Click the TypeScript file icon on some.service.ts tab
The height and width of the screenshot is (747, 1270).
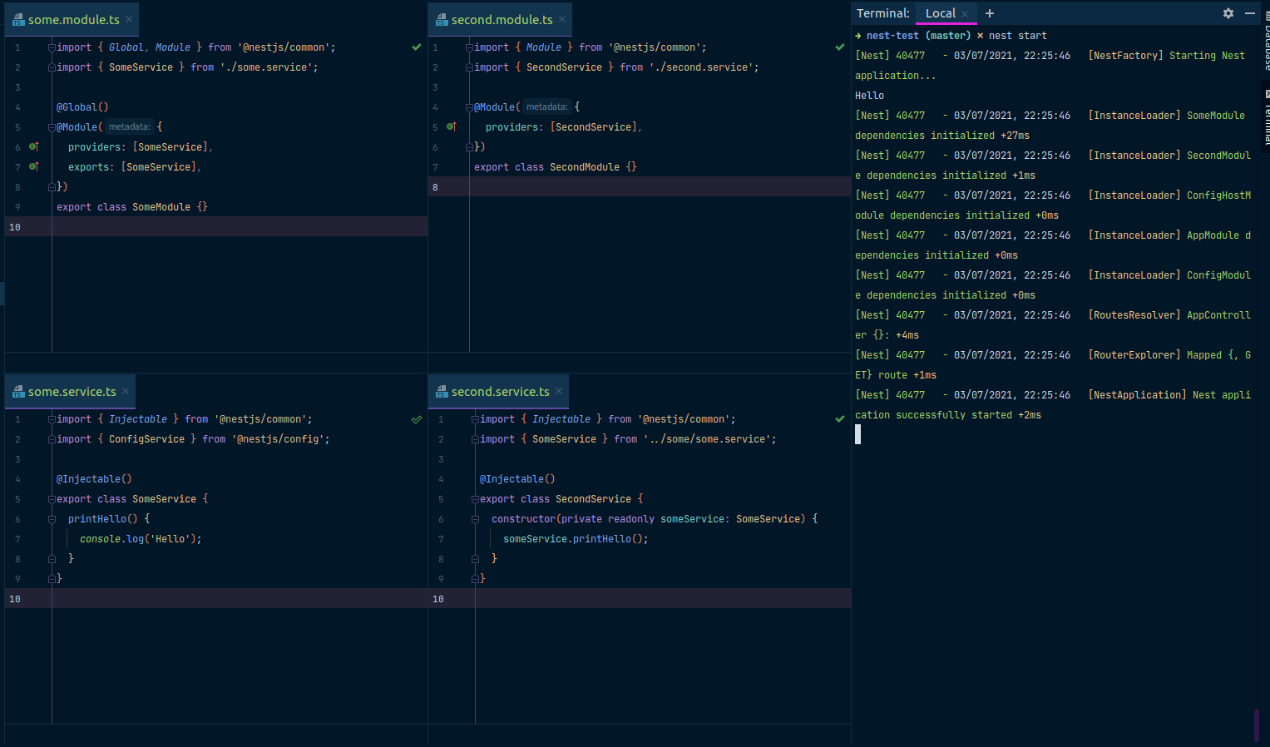(x=18, y=391)
